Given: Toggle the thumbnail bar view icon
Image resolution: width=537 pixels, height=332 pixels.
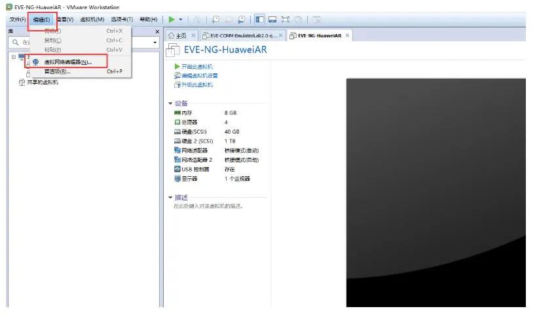Looking at the screenshot, I should click(x=272, y=20).
